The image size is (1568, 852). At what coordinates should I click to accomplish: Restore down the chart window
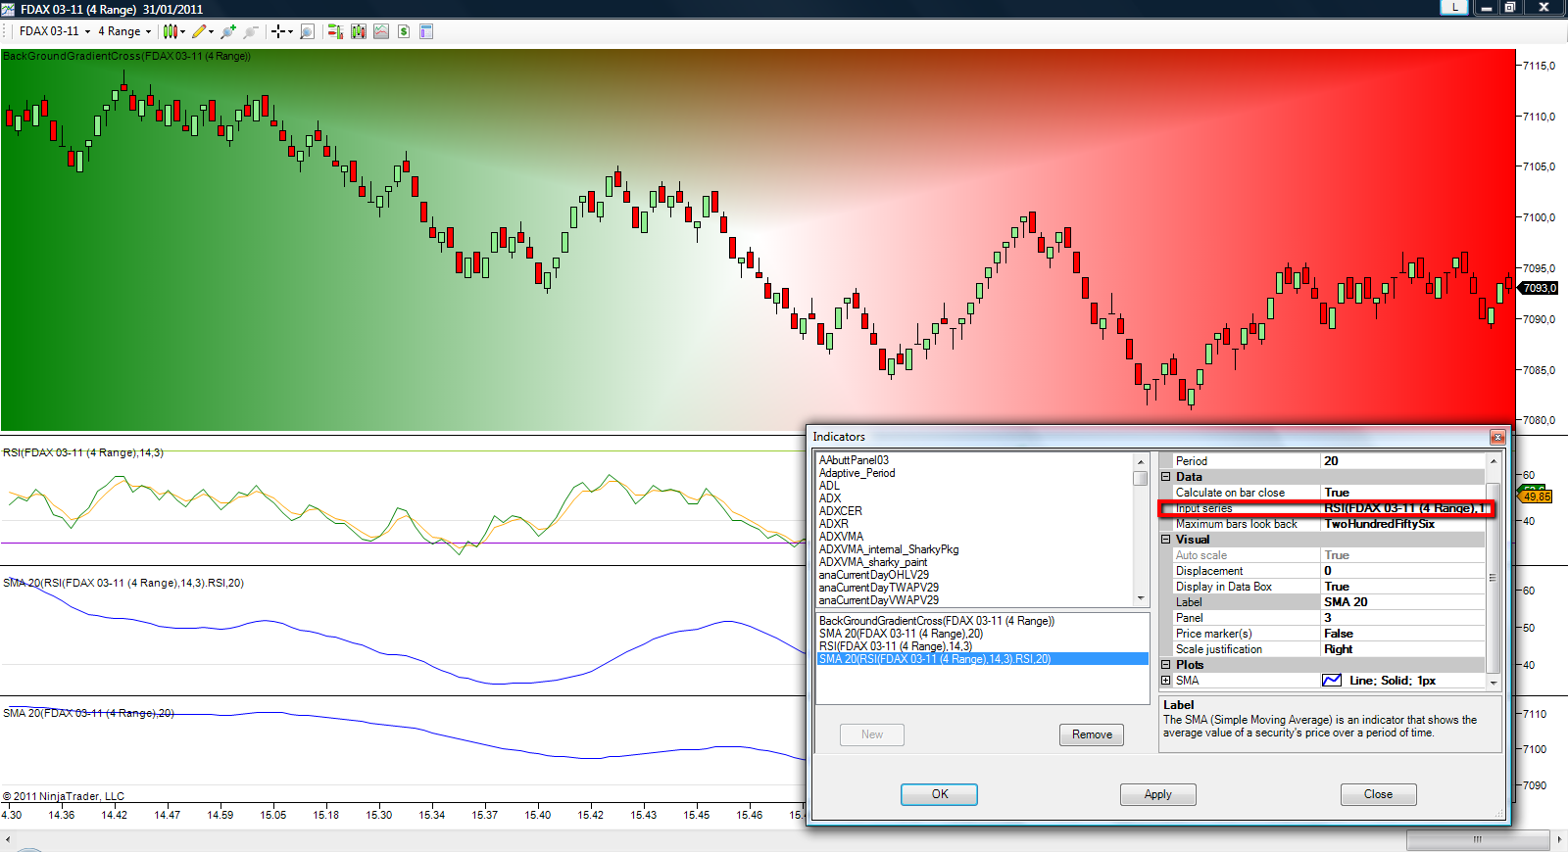pyautogui.click(x=1510, y=7)
